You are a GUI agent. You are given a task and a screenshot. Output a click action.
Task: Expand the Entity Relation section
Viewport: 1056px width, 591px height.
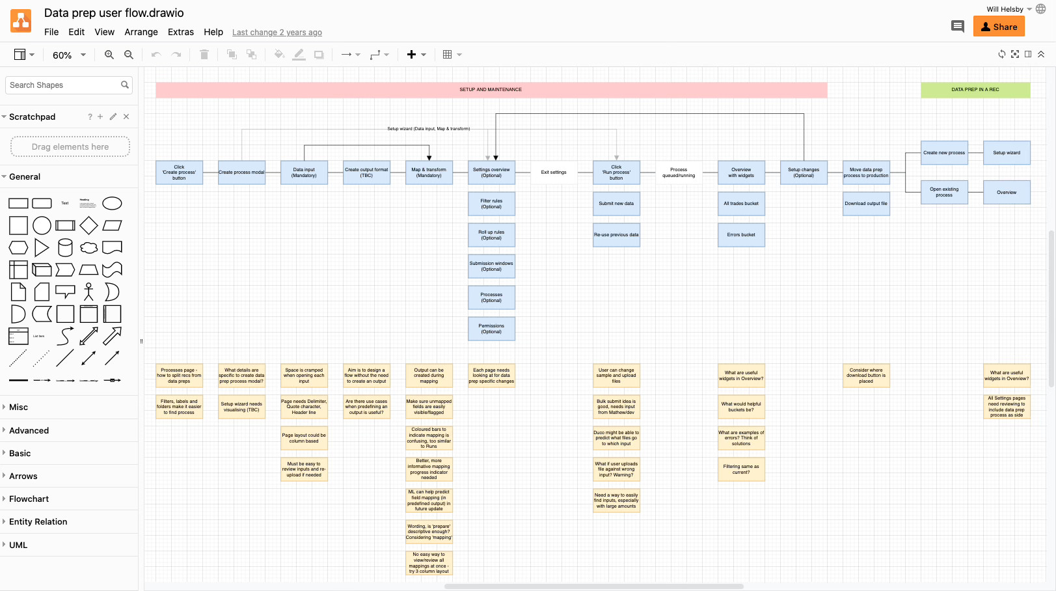tap(38, 521)
